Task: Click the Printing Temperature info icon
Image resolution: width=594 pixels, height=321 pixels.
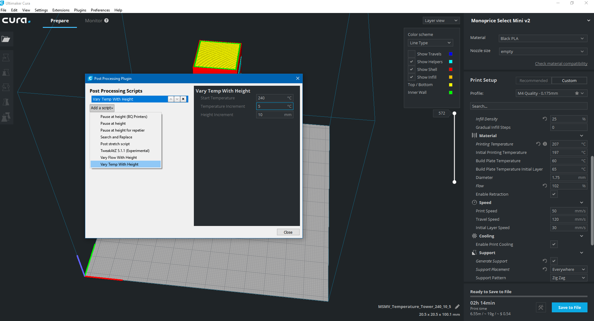Action: tap(545, 144)
